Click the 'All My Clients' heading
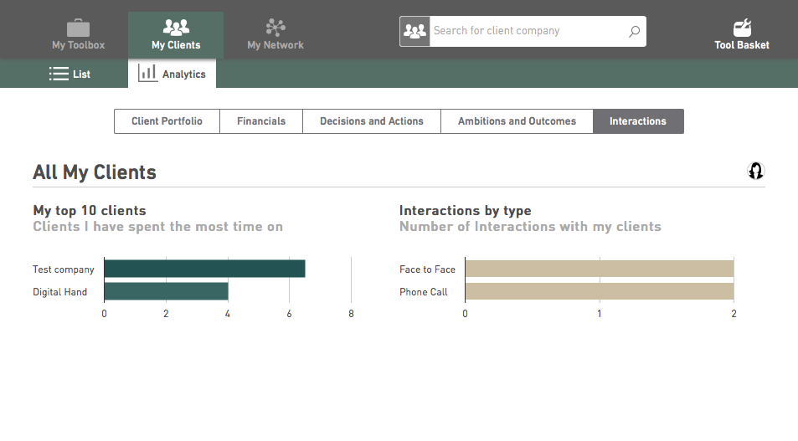This screenshot has width=798, height=441. [95, 172]
